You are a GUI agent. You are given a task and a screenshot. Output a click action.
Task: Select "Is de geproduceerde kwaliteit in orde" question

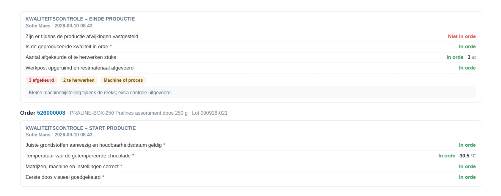coord(67,46)
